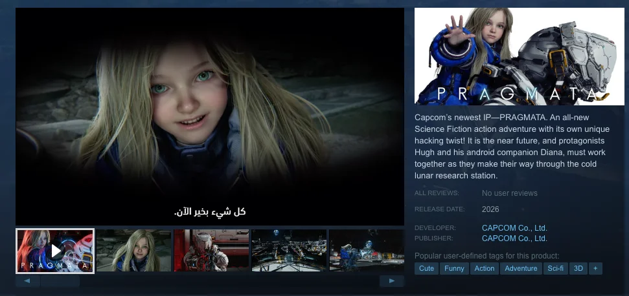This screenshot has height=296, width=629.
Task: Select the 3D tag
Action: (578, 268)
